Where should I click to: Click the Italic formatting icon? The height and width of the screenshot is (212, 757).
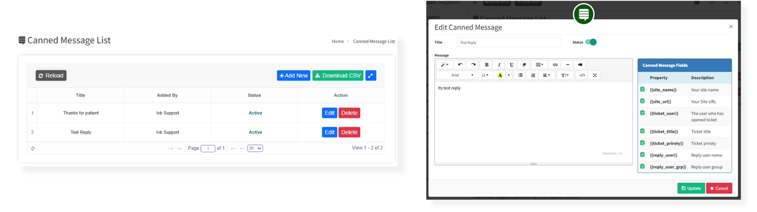coord(499,65)
